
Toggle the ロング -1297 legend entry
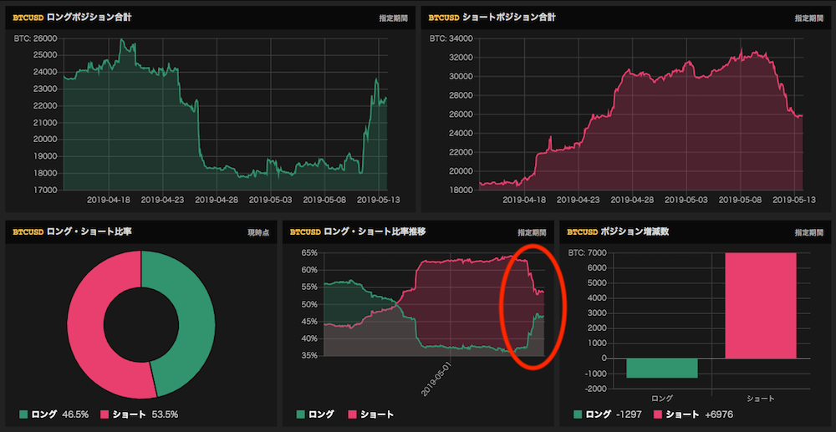[608, 414]
